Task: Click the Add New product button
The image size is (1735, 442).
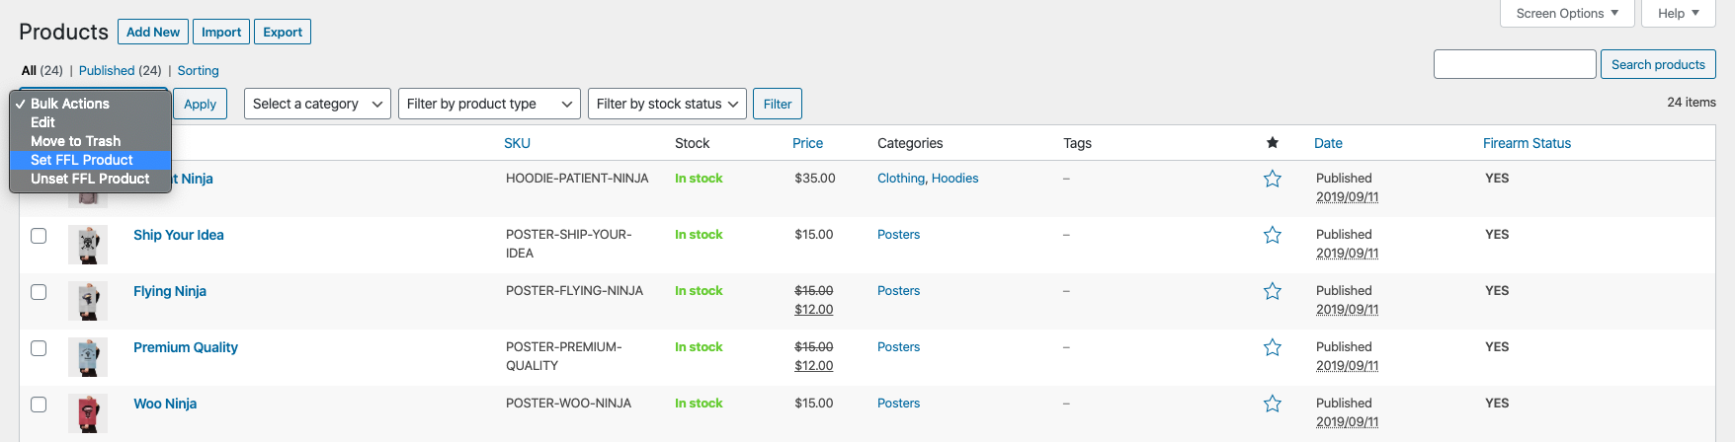Action: click(153, 32)
